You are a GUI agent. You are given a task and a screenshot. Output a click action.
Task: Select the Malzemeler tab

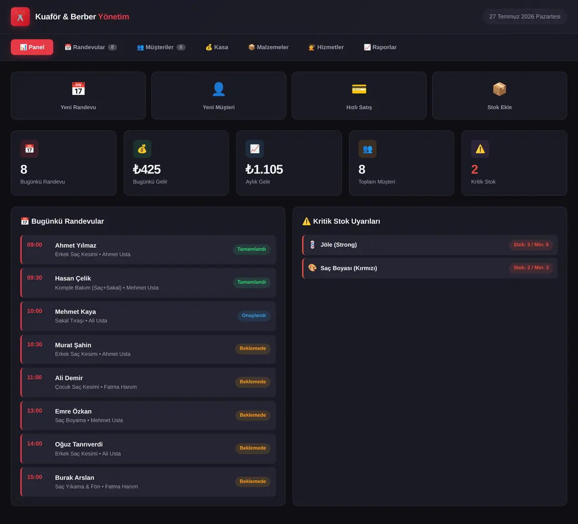point(268,47)
